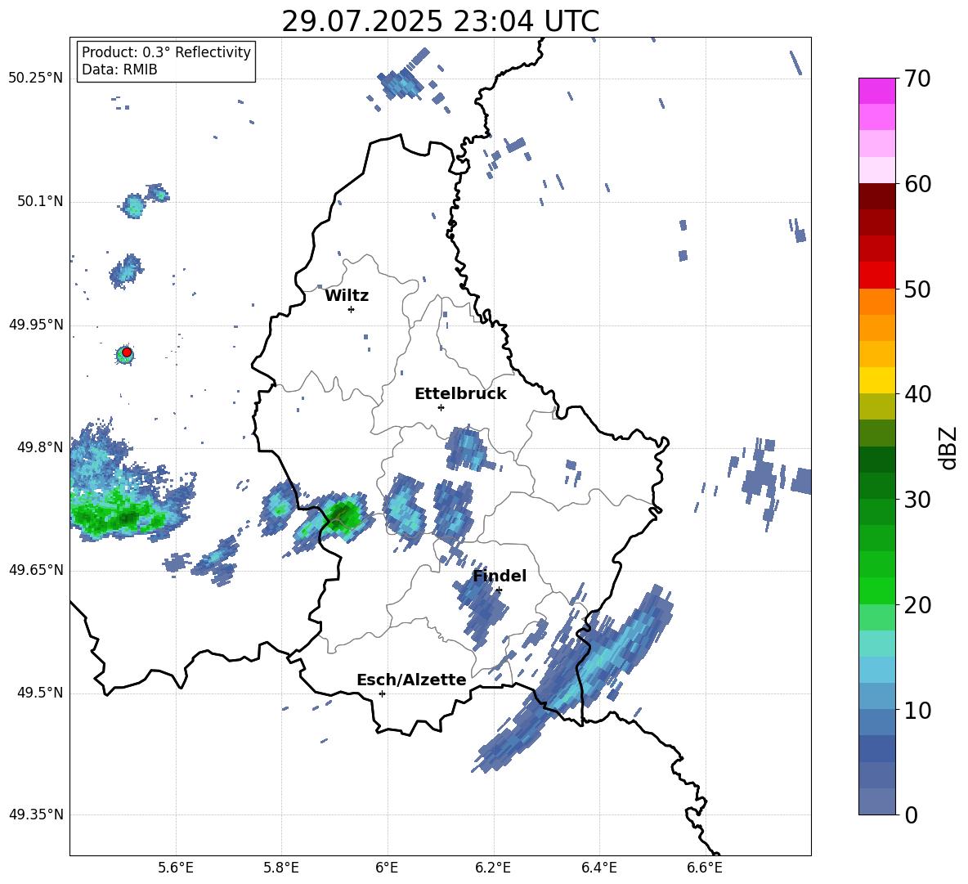Click the 49.65°N latitude tick label
968x884 pixels.
point(36,570)
